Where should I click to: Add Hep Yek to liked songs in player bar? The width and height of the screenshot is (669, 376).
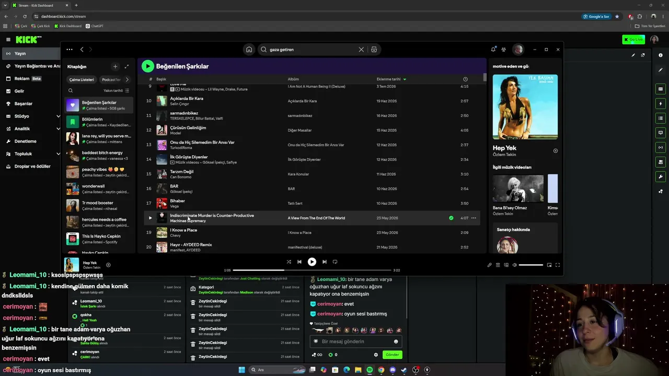coord(108,265)
